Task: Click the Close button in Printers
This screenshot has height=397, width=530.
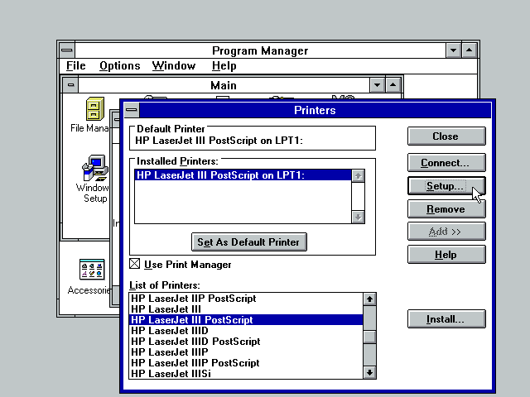Action: pos(446,136)
